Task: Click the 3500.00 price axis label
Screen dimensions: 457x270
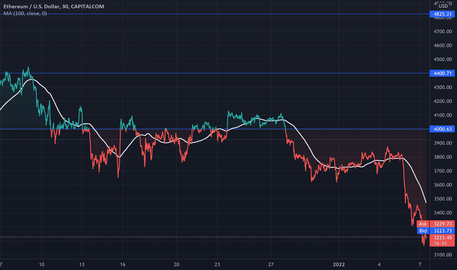Action: click(x=443, y=199)
